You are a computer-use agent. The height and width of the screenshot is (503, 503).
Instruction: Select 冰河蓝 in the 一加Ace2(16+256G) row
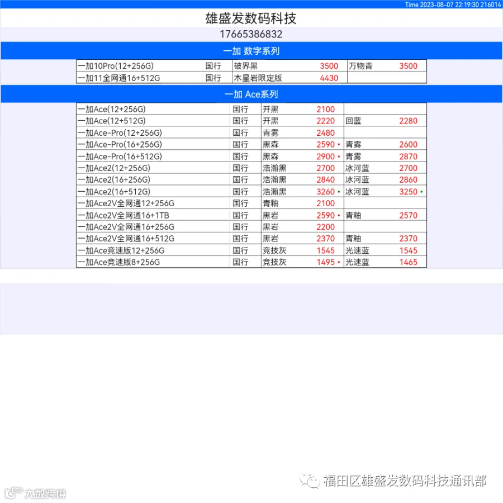coord(357,179)
